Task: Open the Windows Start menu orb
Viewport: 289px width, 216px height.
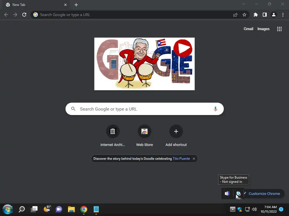Action: point(8,209)
